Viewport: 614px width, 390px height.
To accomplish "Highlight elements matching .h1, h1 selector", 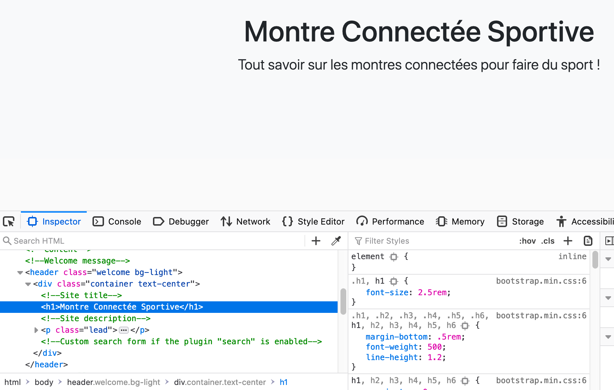I will 394,281.
